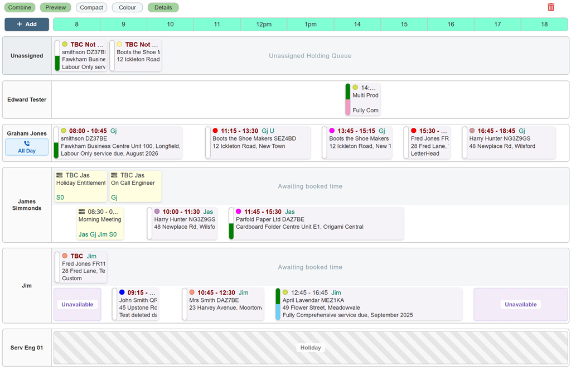Click the red status dot on the 11:15 job

[215, 131]
